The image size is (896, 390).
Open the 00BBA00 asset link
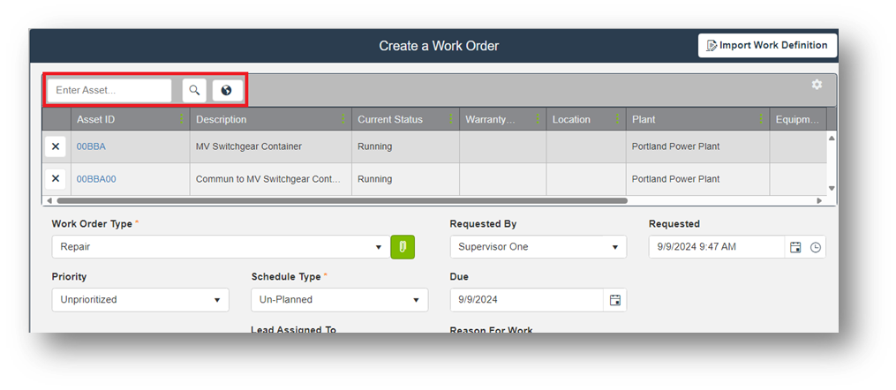pyautogui.click(x=96, y=179)
